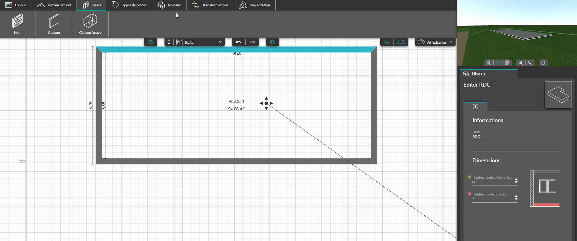Click the Hauteur sous plafond input
577x241 pixels.
tap(492, 182)
